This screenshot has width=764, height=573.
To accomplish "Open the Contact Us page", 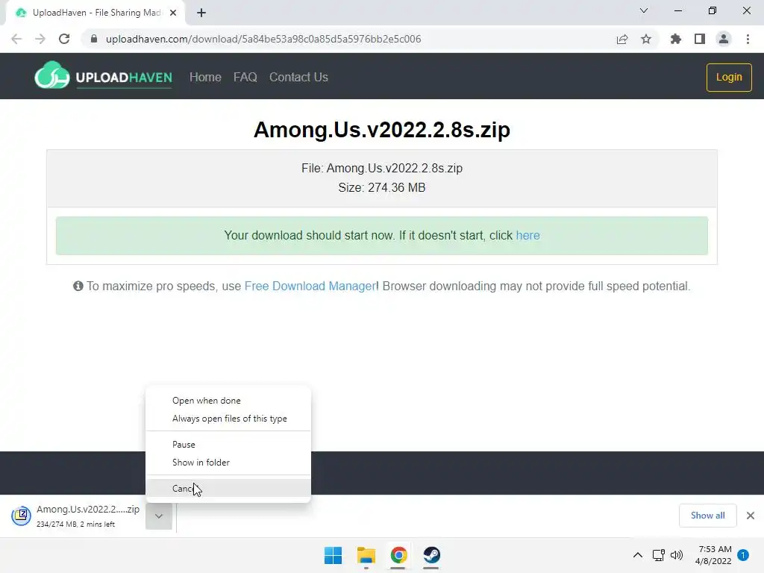I will [298, 77].
